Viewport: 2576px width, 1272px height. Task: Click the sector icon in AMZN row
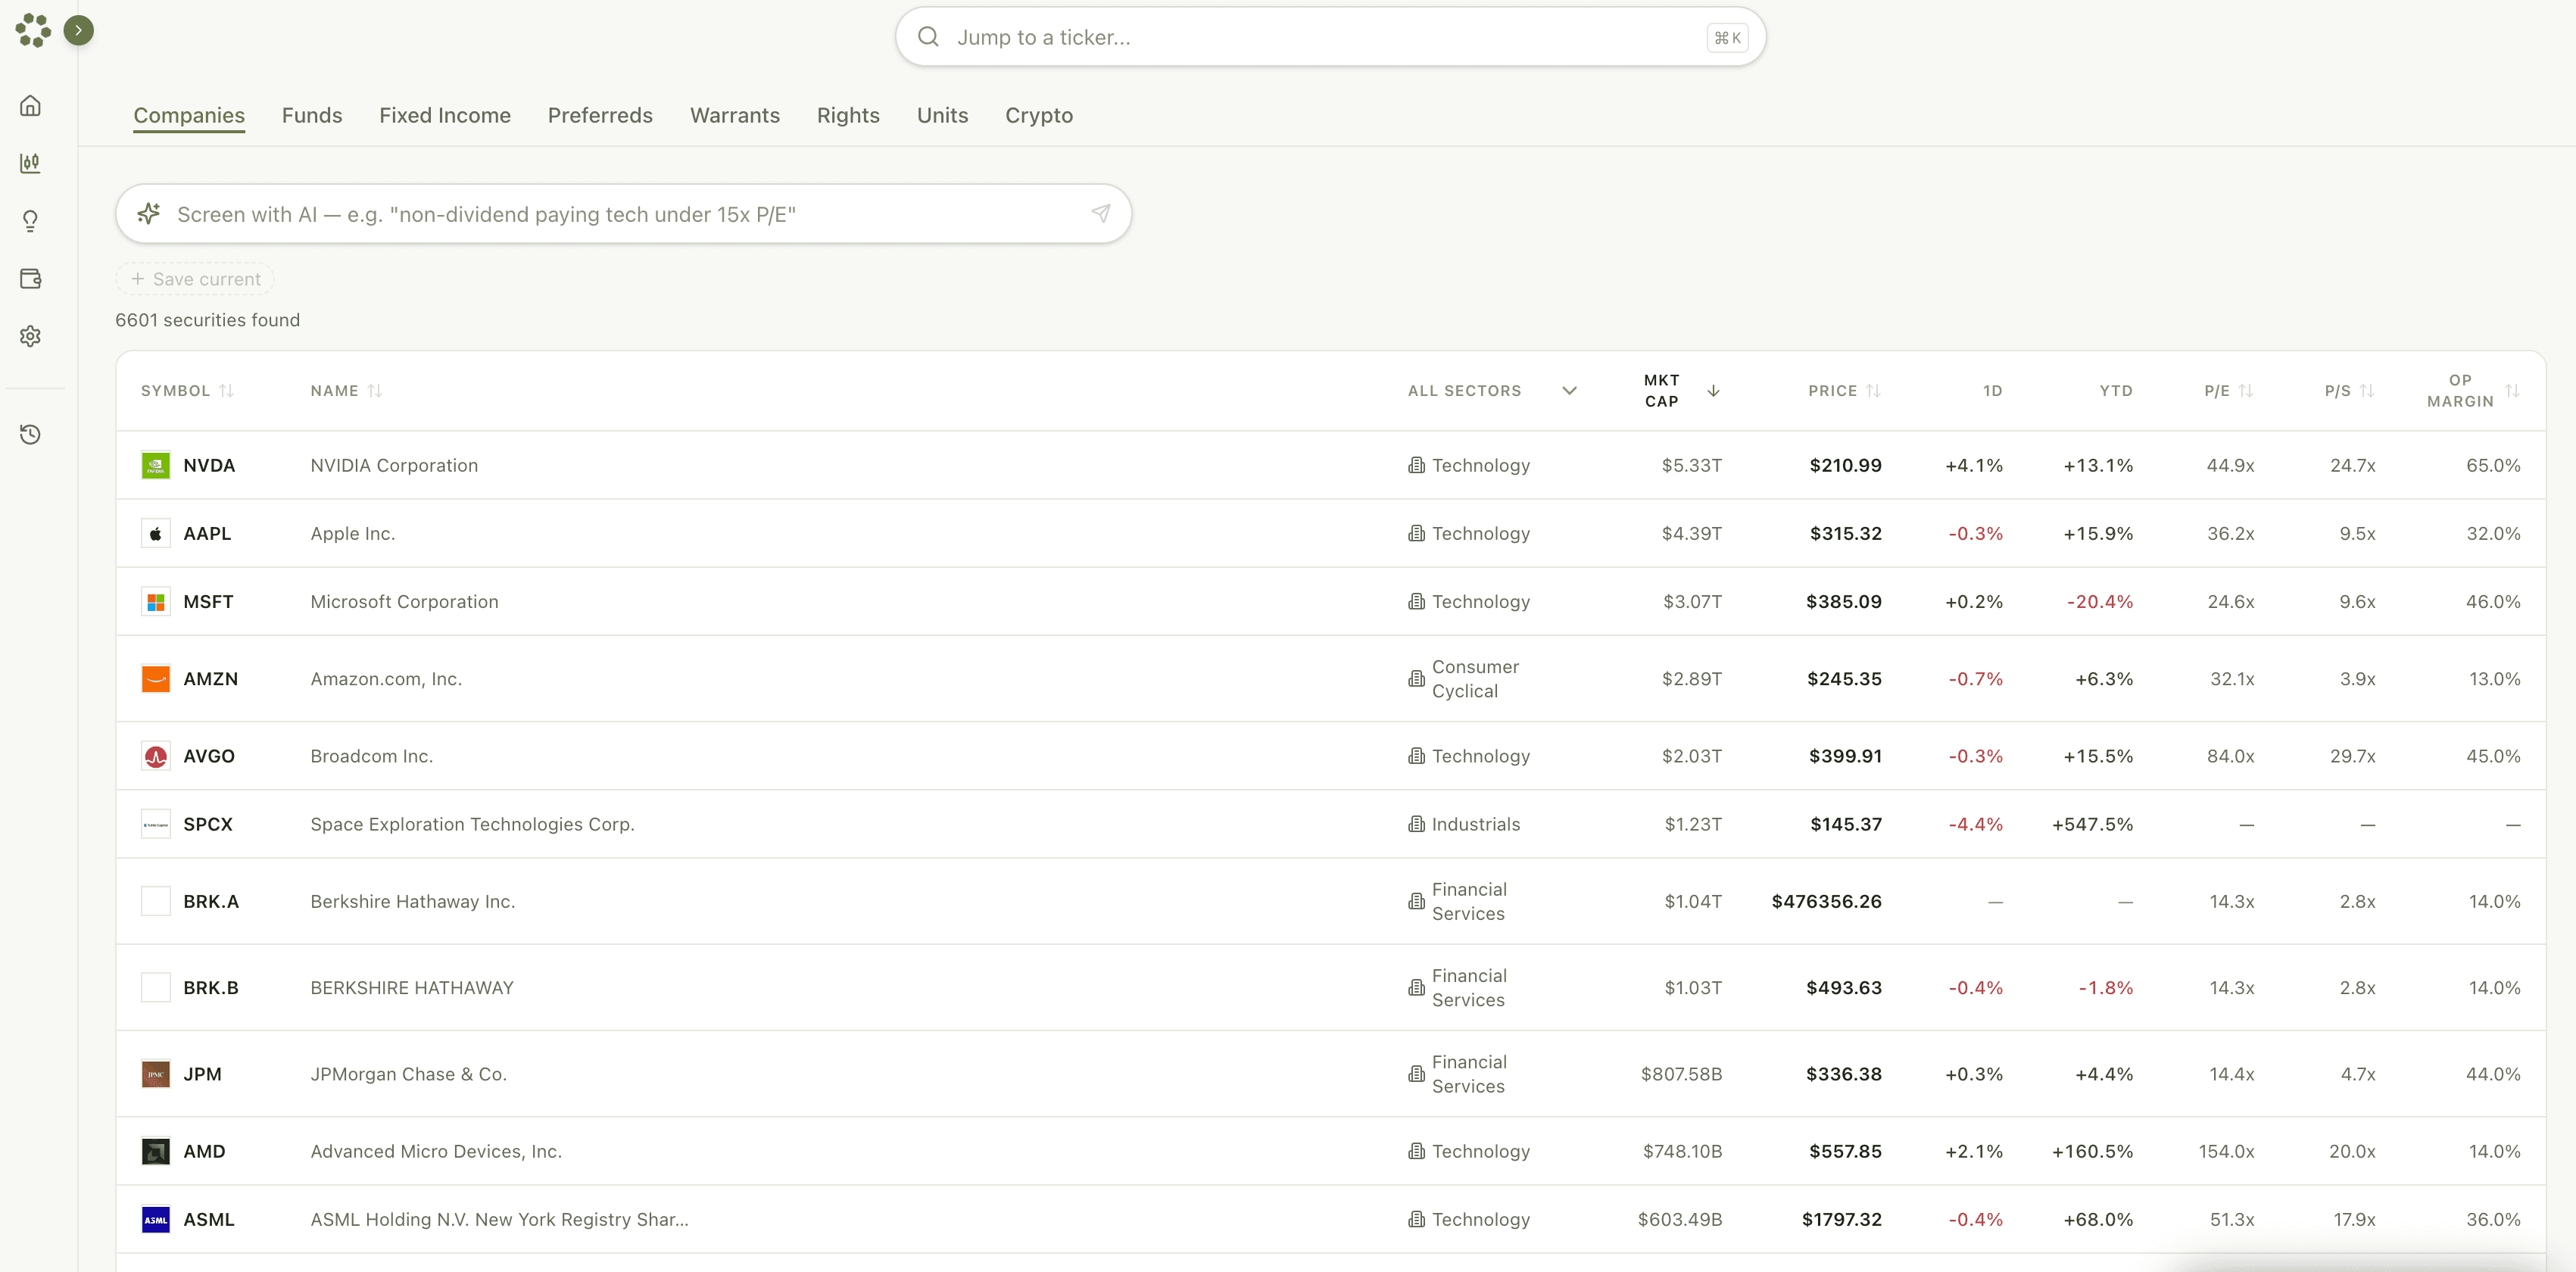click(x=1416, y=678)
